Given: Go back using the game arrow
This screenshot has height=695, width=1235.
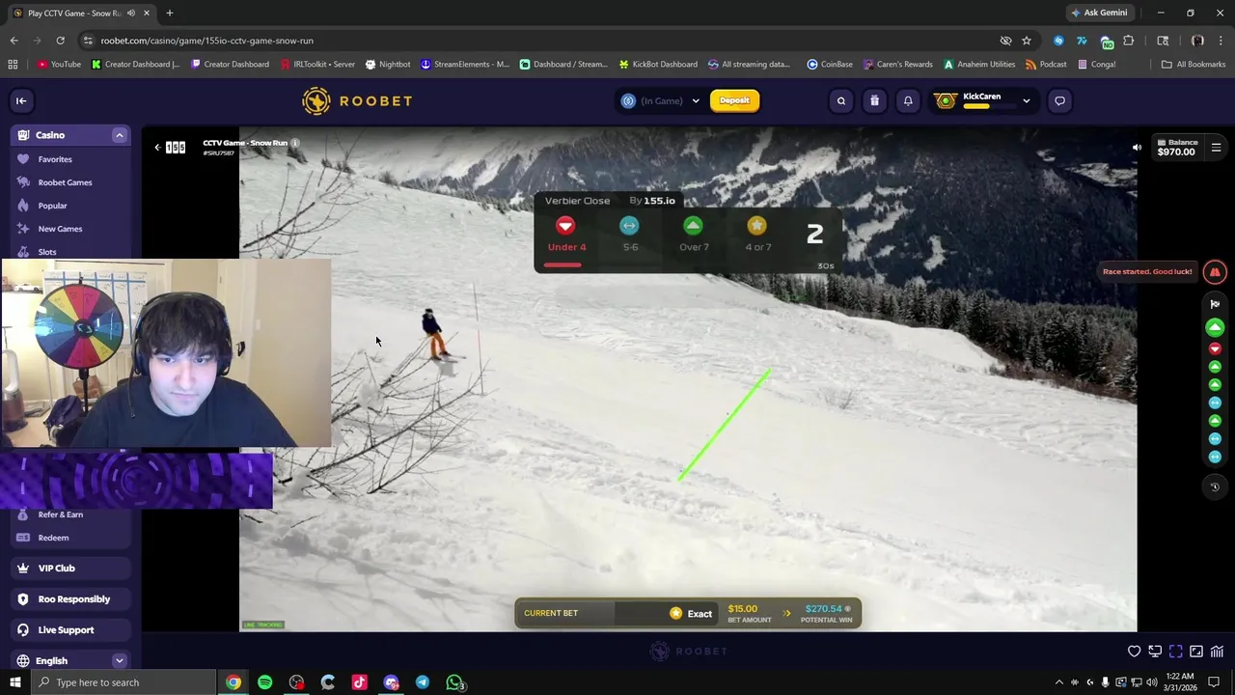Looking at the screenshot, I should 157,147.
